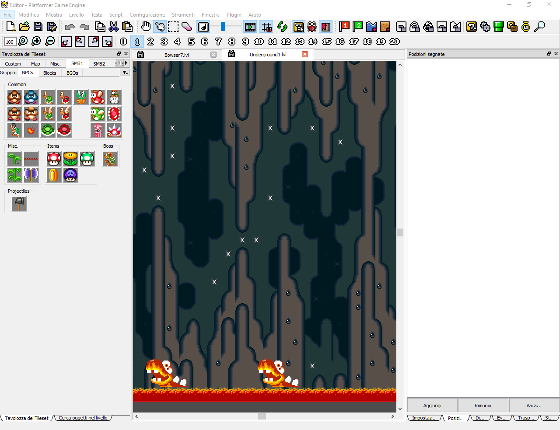
Task: Switch to the BGOs group tab
Action: [x=72, y=73]
